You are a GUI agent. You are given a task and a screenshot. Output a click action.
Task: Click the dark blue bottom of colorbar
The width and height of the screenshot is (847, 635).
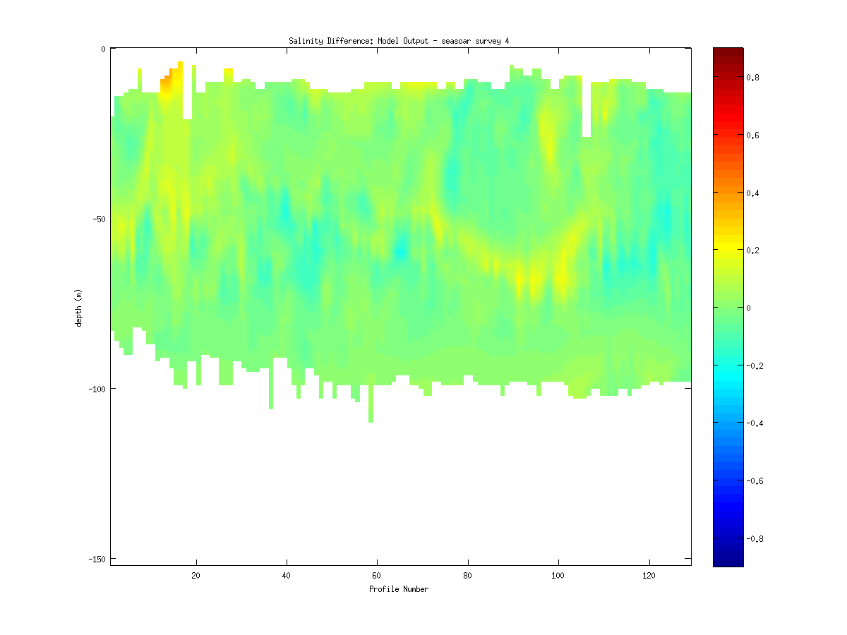(x=728, y=562)
